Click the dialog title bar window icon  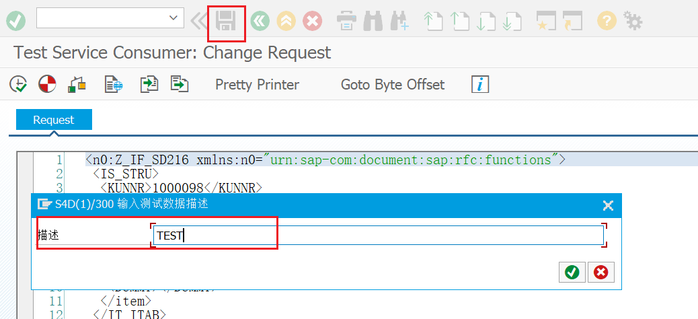coord(45,205)
